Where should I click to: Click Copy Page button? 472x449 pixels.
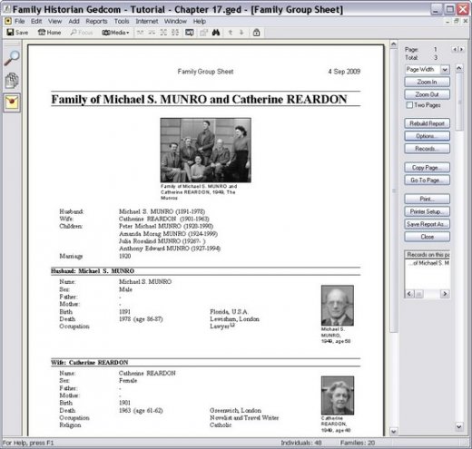(x=427, y=168)
